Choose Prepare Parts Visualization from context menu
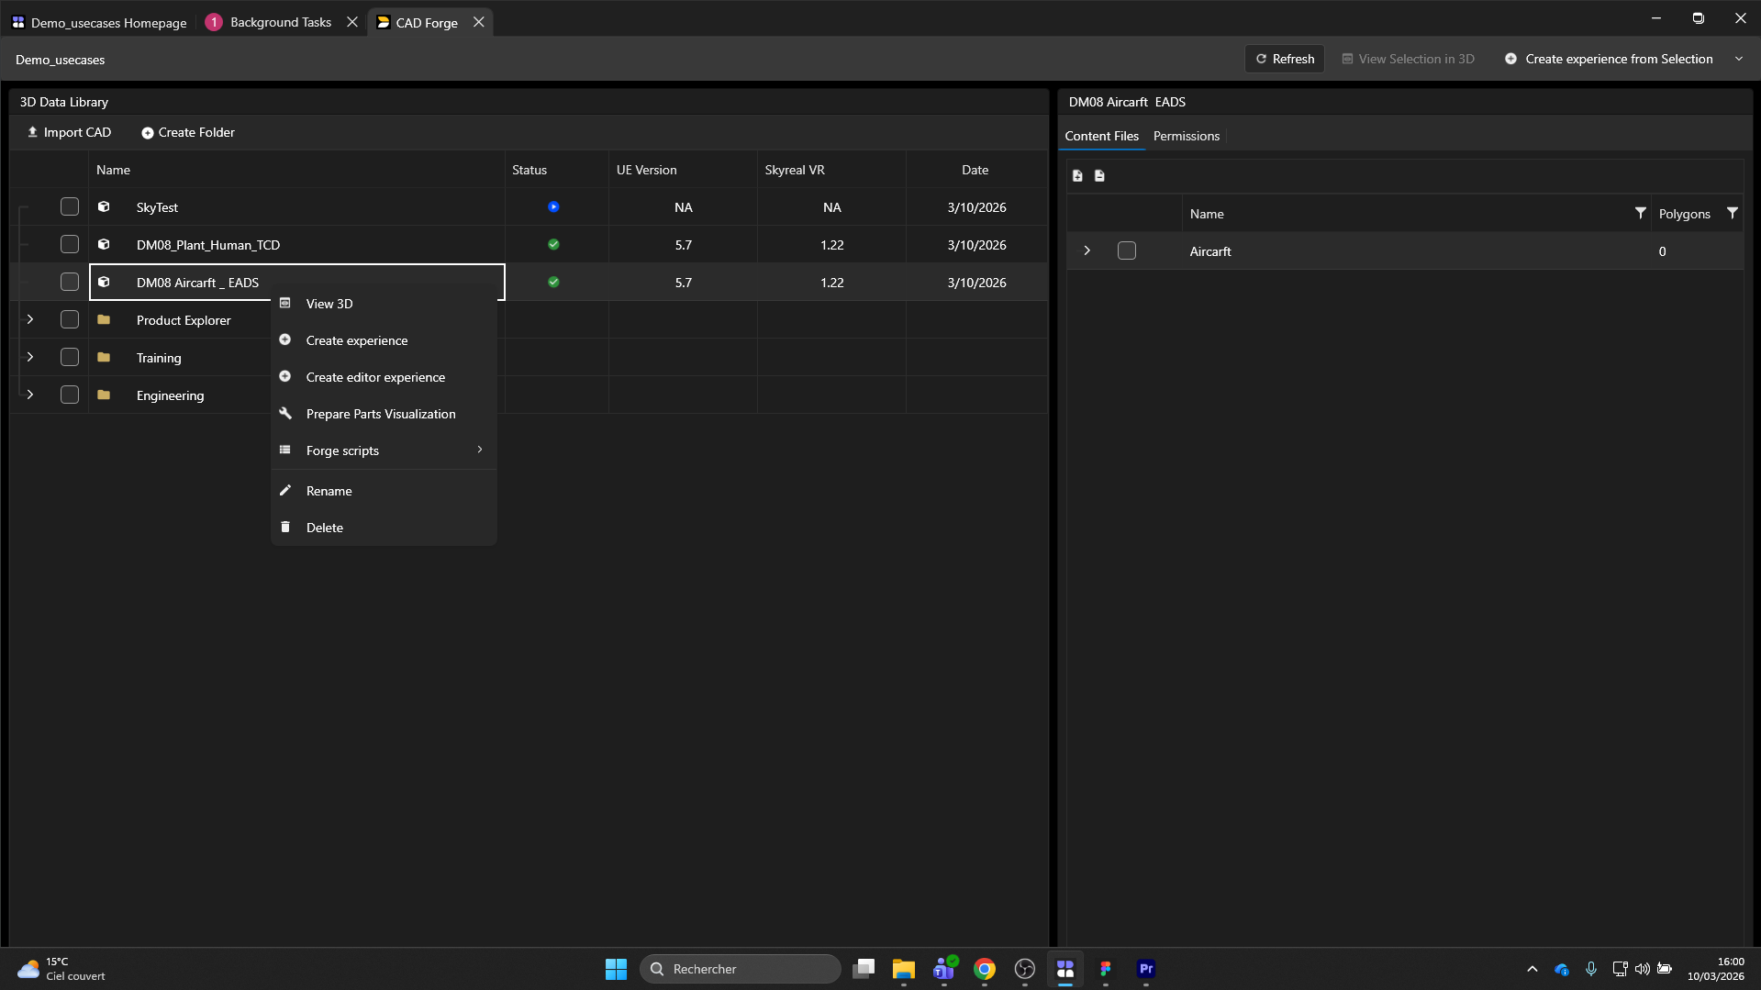 [x=380, y=414]
